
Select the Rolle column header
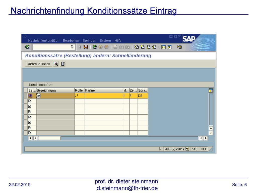(80, 90)
